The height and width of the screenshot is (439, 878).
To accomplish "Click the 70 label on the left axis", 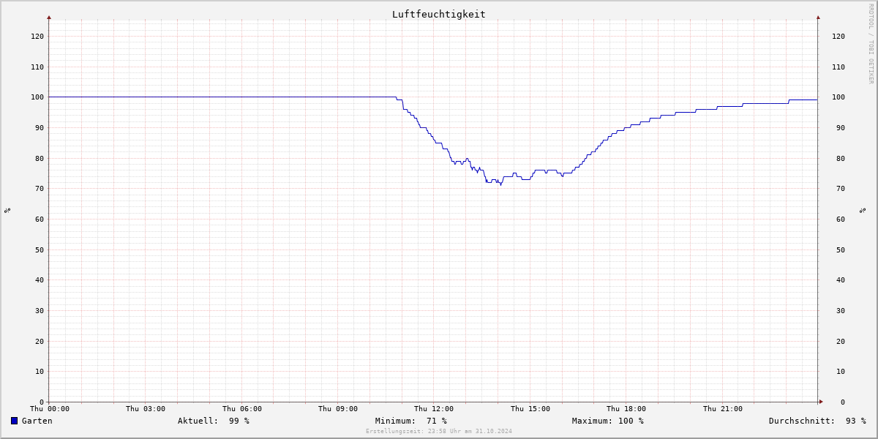I will point(39,188).
